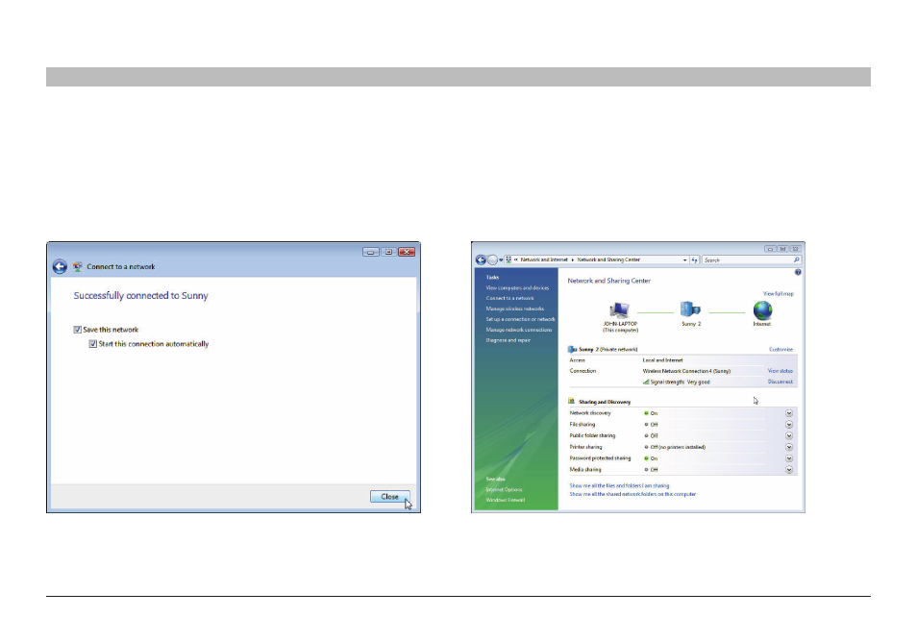Click Network and Sharing Center breadcrumb

pyautogui.click(x=608, y=259)
